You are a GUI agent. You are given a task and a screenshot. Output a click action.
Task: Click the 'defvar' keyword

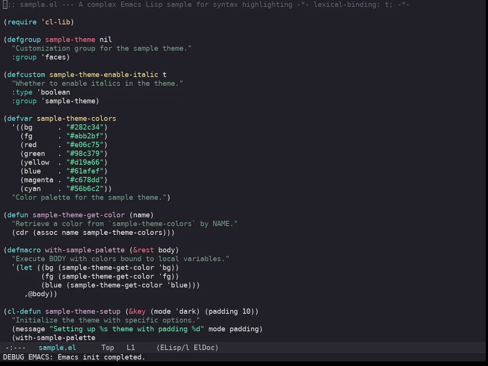20,119
